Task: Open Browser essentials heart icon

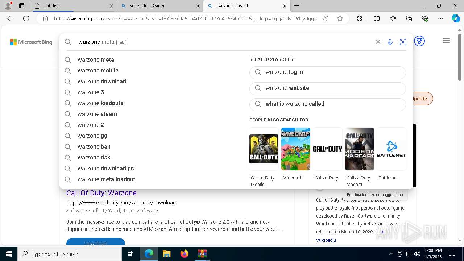Action: point(425,18)
